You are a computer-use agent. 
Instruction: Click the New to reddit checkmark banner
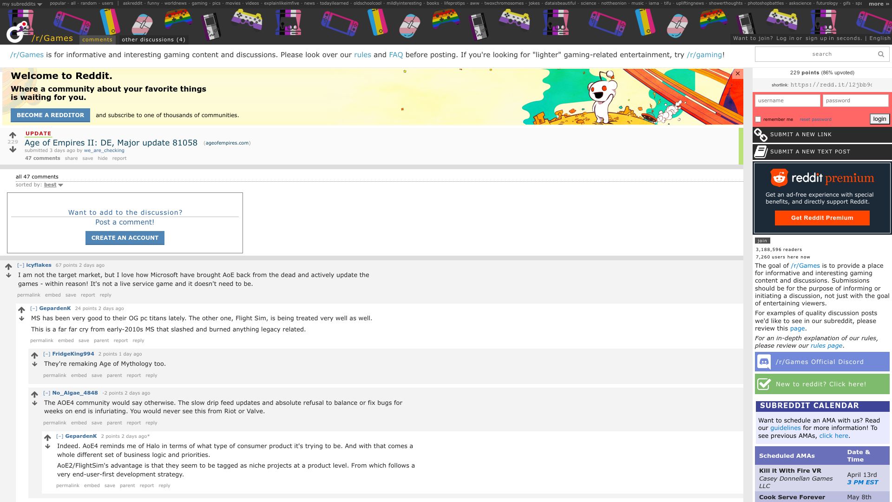[x=822, y=384]
